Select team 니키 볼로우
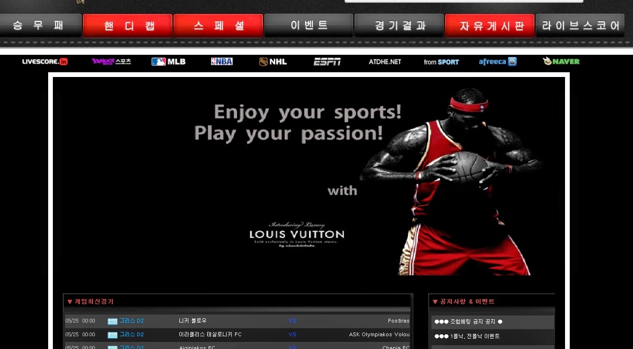633x349 pixels. click(193, 321)
